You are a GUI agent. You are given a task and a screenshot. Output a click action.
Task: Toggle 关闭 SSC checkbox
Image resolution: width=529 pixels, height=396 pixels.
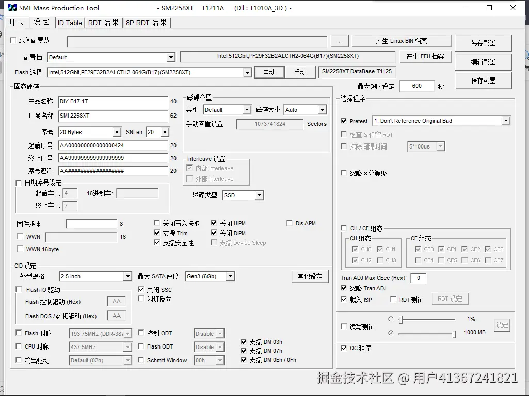(141, 289)
